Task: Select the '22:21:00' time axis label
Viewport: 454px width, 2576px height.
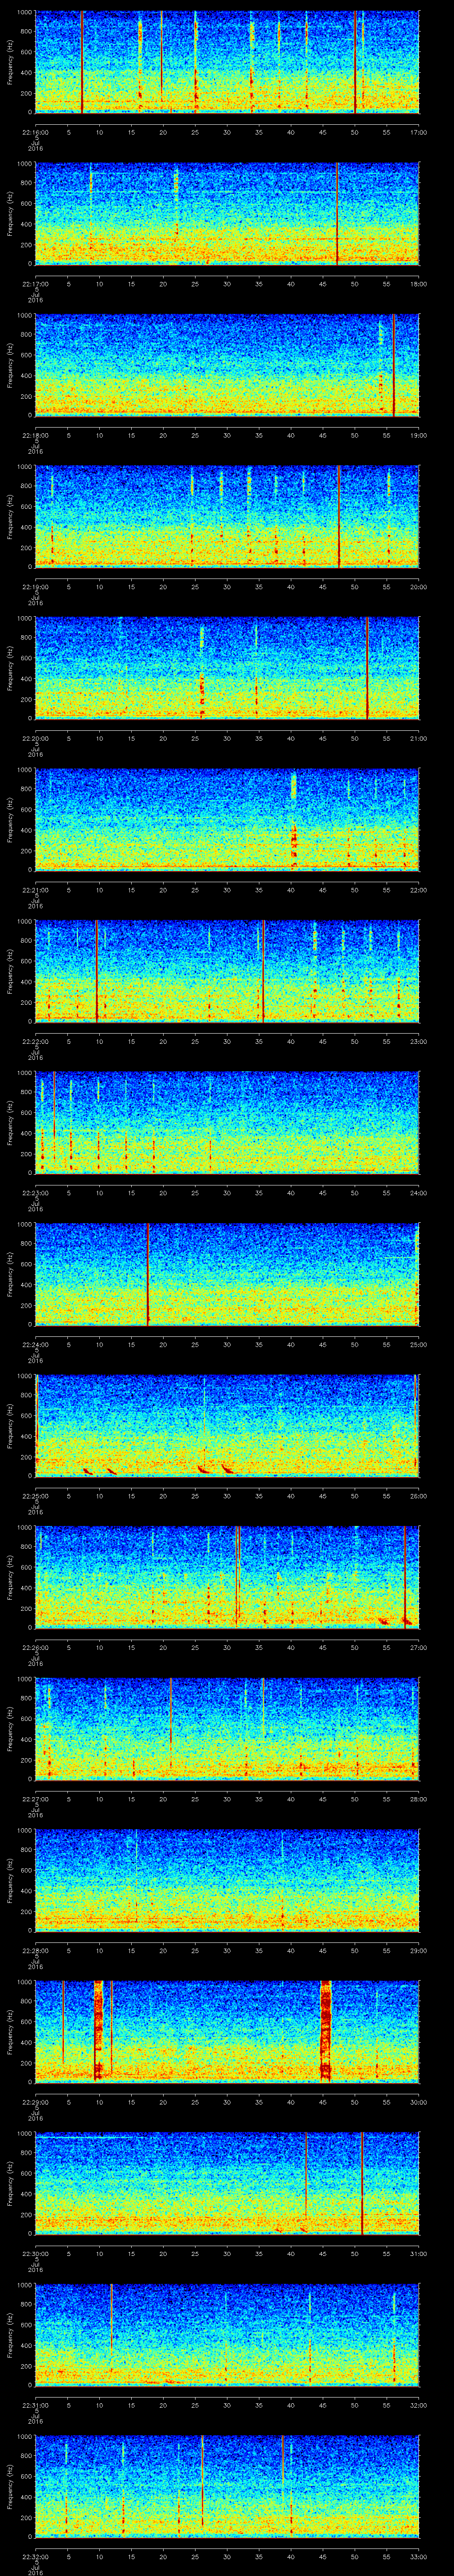Action: click(x=36, y=890)
